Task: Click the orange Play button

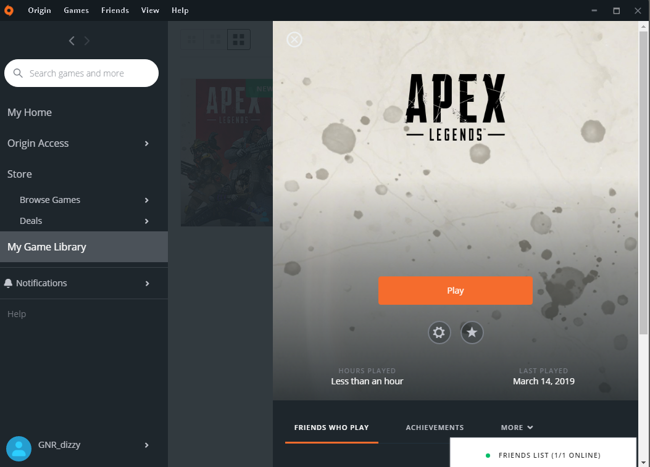Action: coord(456,291)
